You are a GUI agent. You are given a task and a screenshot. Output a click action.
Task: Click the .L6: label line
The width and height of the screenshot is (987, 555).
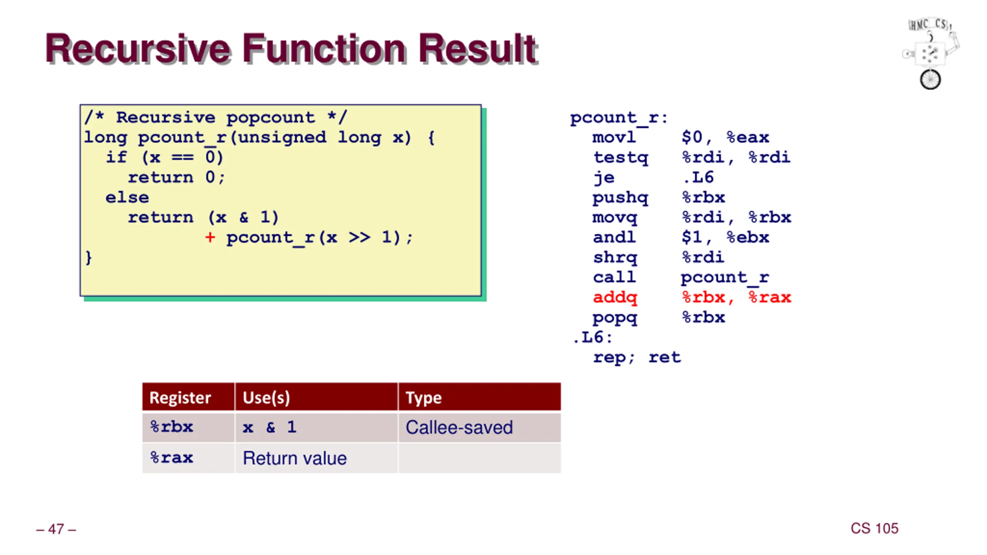pos(593,338)
